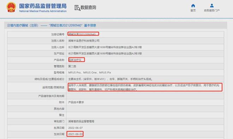The height and width of the screenshot is (139, 233).
Task: Click 湖南半岛医疗科技有限公司 registrant name
Action: pyautogui.click(x=84, y=41)
